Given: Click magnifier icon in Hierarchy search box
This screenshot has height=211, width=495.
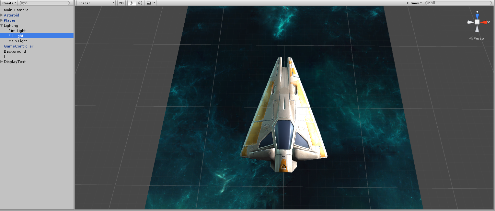Looking at the screenshot, I should 23,3.
